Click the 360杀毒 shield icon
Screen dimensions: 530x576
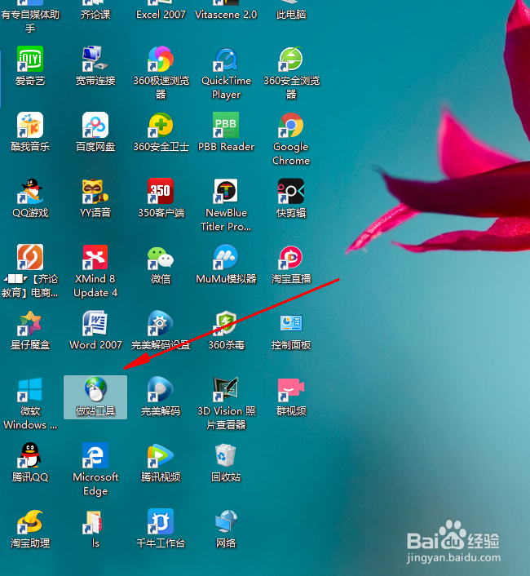(226, 323)
